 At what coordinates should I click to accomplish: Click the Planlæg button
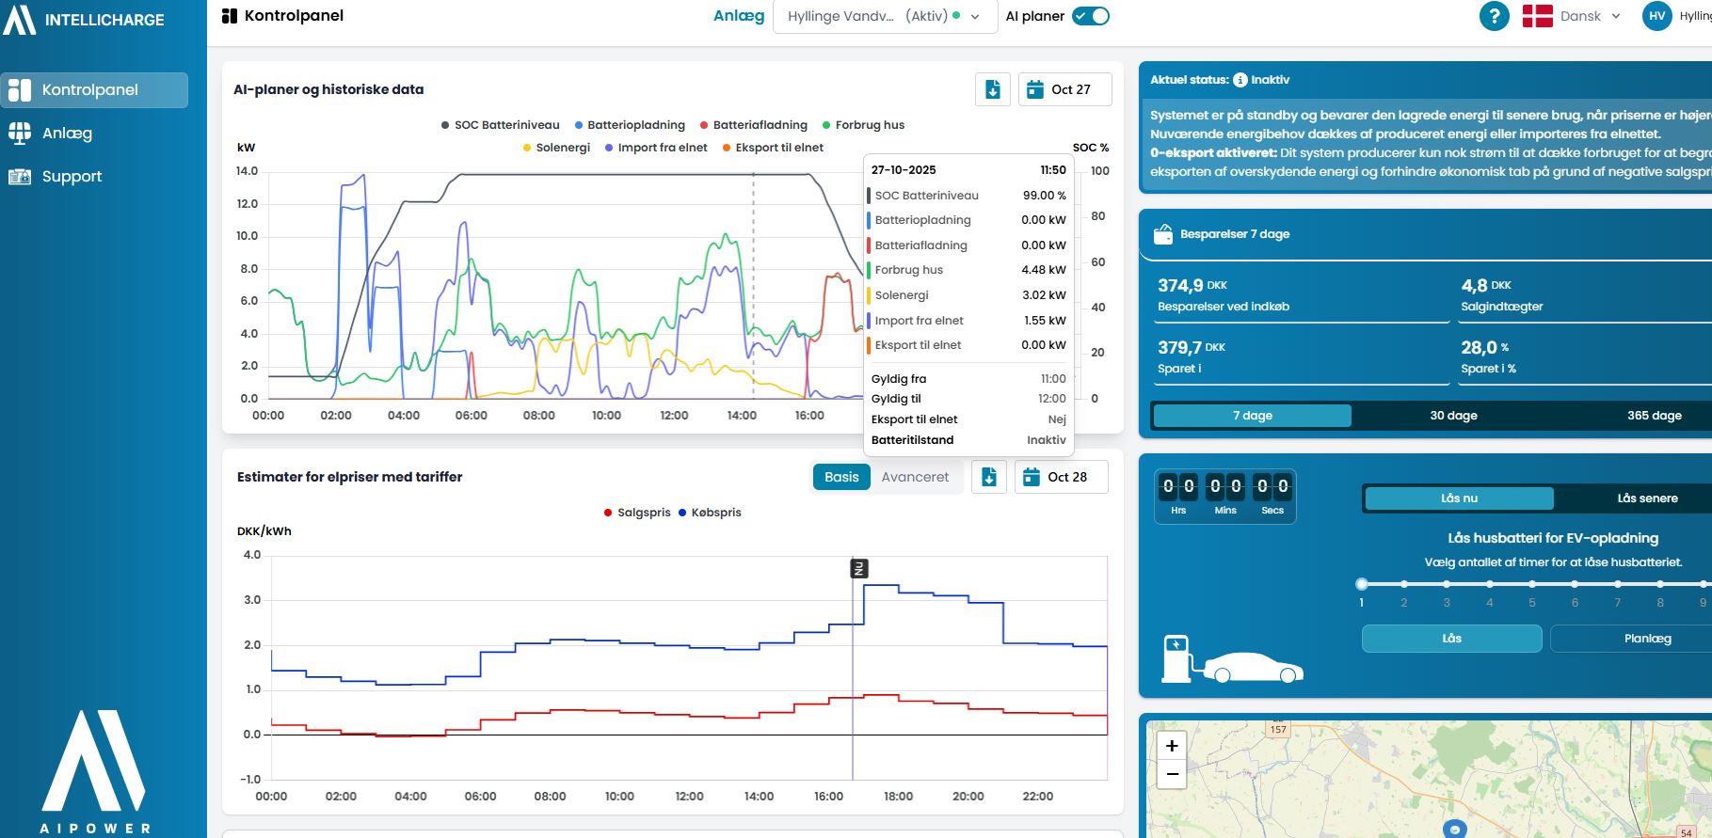click(x=1647, y=639)
